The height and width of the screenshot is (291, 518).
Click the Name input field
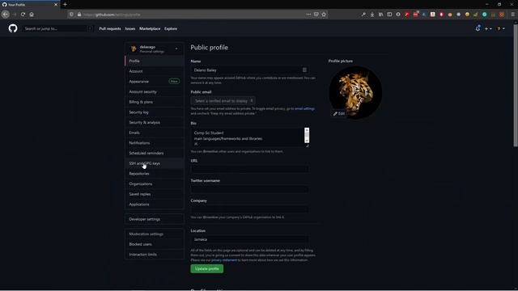[x=250, y=70]
